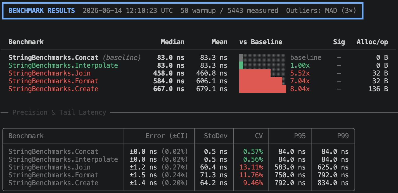Image resolution: width=398 pixels, height=193 pixels.
Task: Click the red 9.46% CV value
Action: (x=253, y=183)
